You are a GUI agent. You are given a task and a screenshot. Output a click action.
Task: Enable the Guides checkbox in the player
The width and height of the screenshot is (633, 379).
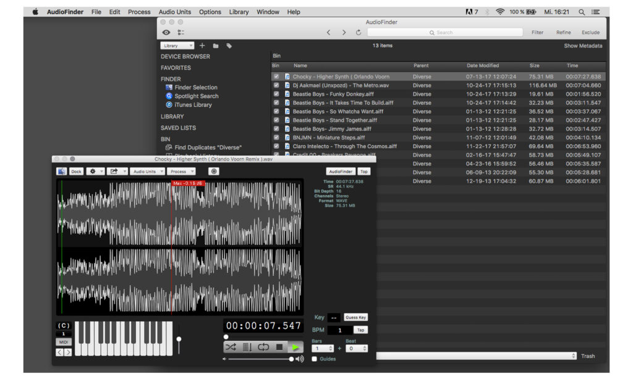coord(315,359)
